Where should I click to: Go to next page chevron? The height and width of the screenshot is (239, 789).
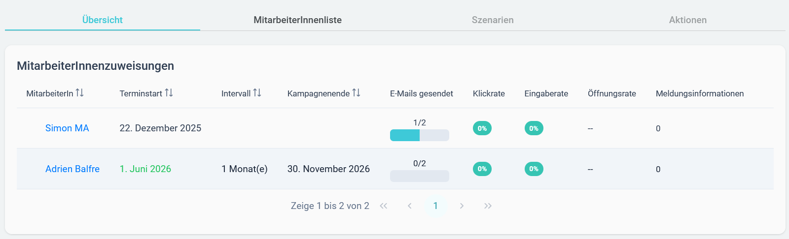point(462,206)
